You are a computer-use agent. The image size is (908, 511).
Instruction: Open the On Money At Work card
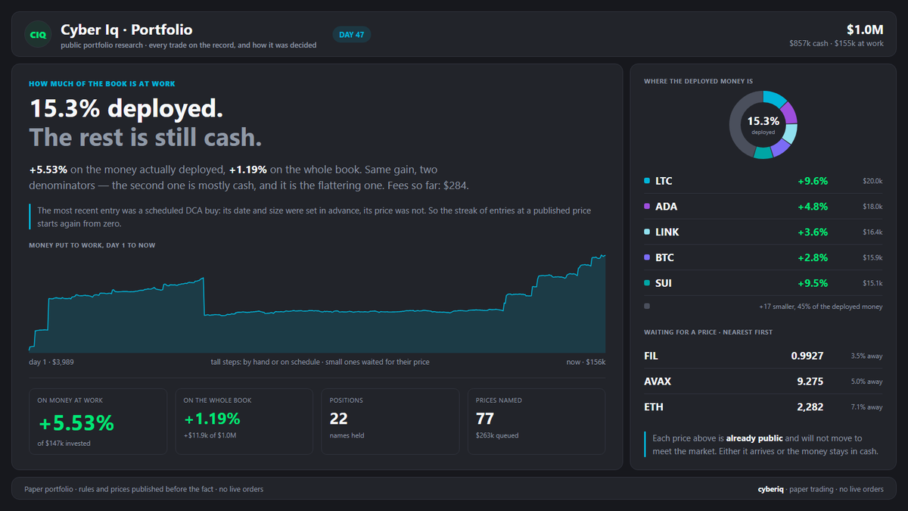click(98, 422)
